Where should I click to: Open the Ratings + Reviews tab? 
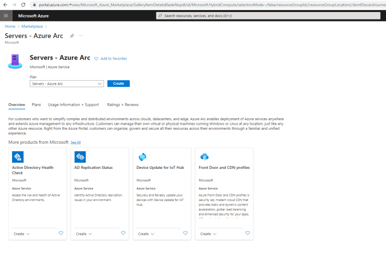[x=123, y=105]
